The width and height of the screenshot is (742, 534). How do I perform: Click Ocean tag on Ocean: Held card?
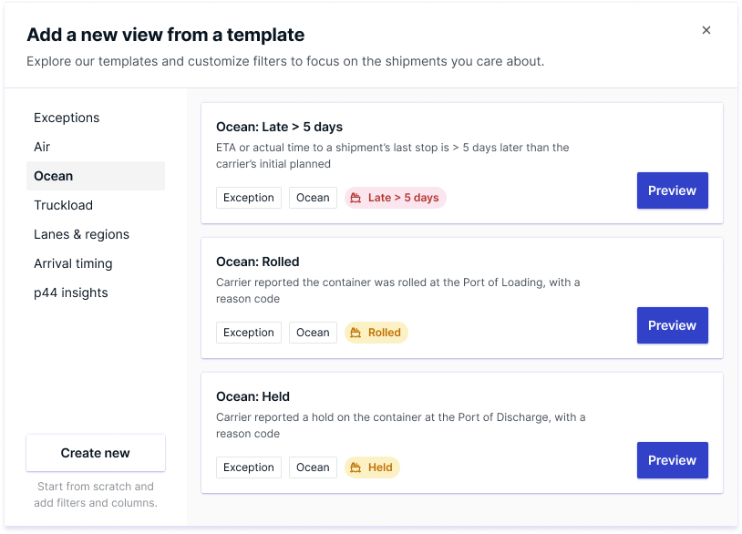(x=313, y=467)
